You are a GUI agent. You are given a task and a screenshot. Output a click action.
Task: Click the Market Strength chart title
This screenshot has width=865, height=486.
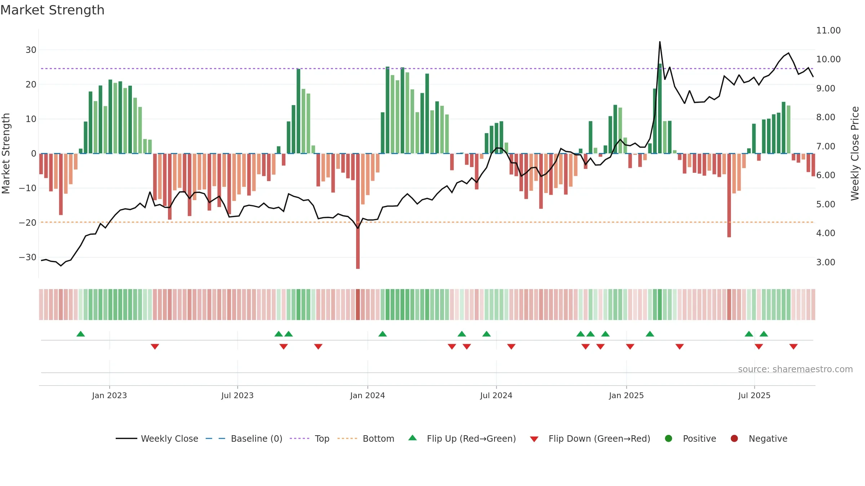tap(52, 10)
